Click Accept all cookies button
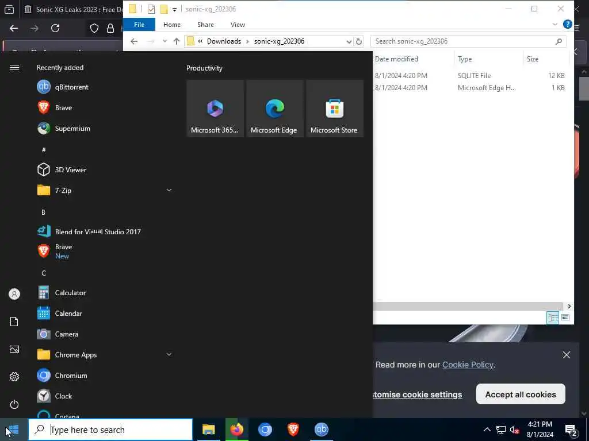This screenshot has height=441, width=589. coord(520,394)
